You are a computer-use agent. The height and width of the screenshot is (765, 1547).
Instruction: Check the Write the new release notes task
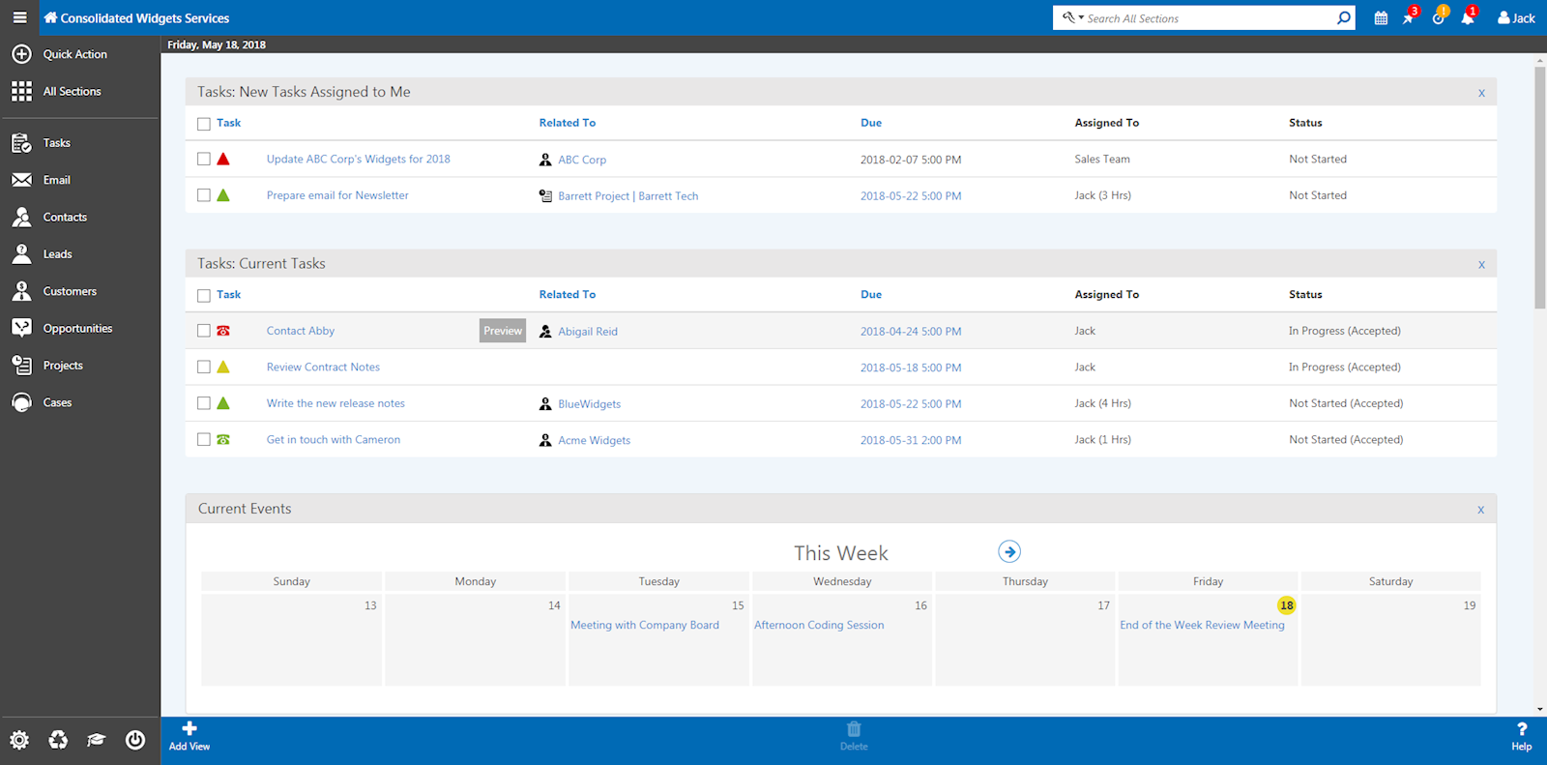pos(204,403)
